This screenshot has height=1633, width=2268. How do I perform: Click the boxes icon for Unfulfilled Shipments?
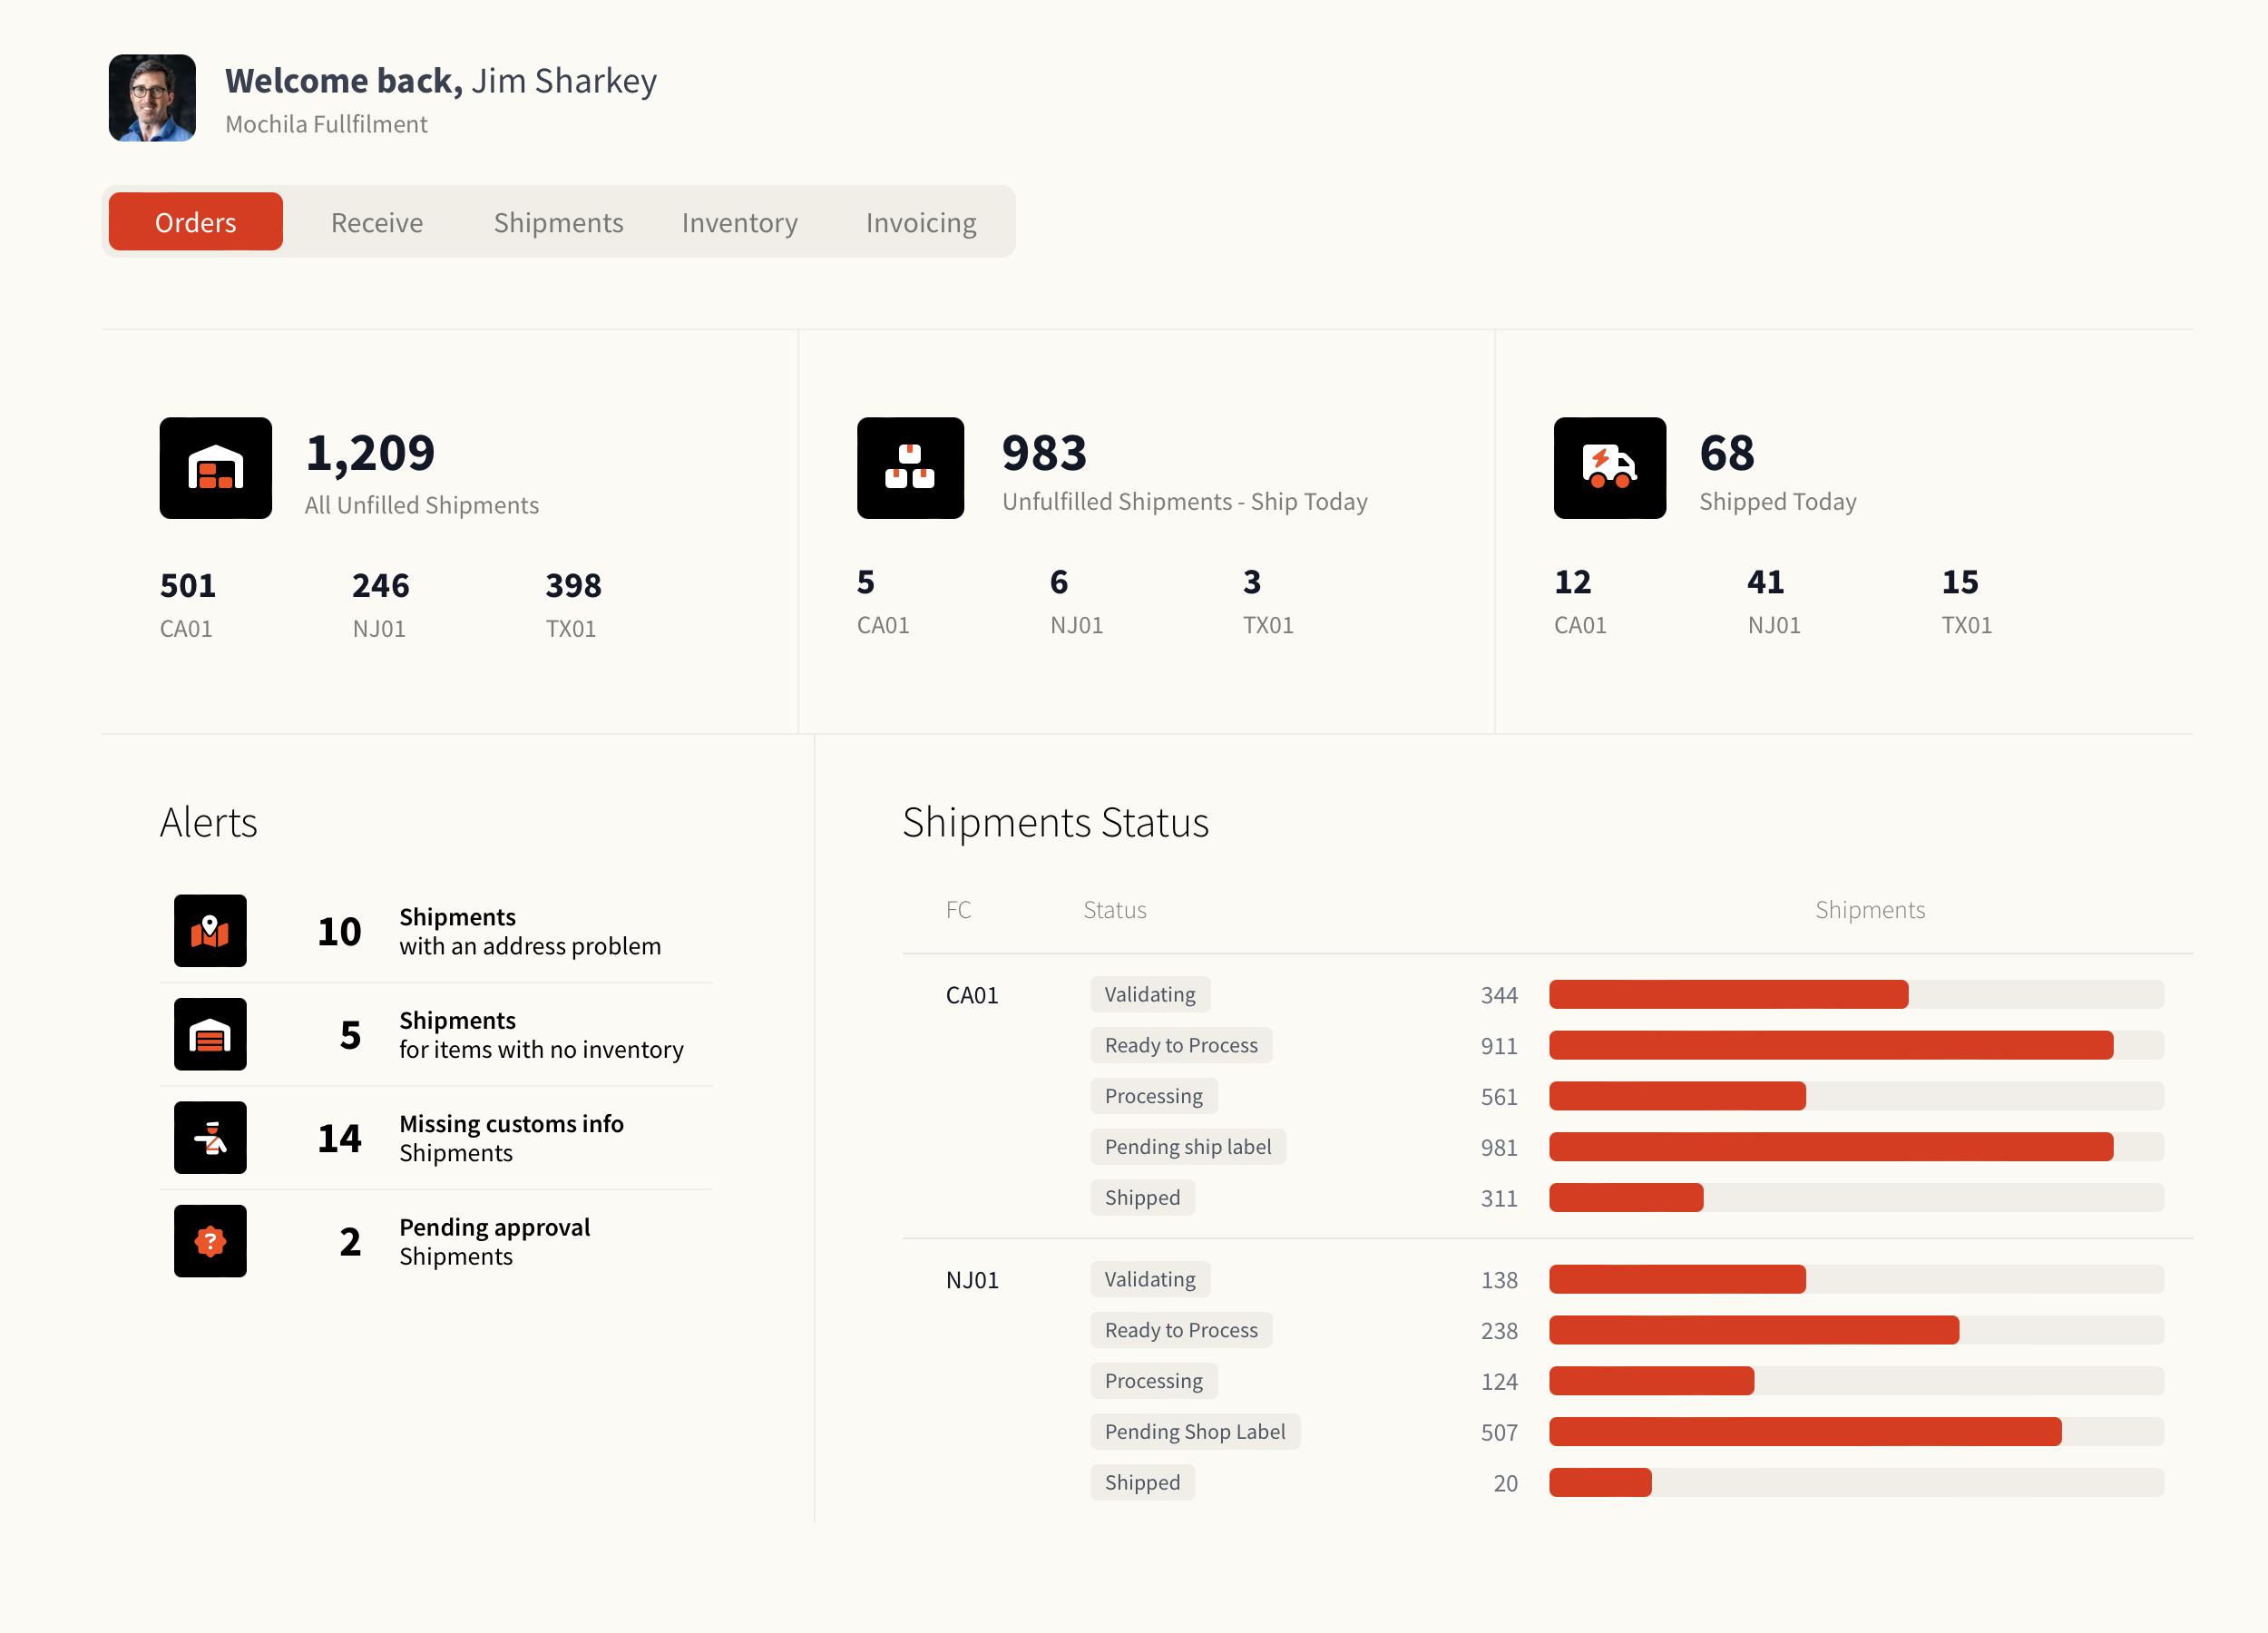(x=909, y=467)
